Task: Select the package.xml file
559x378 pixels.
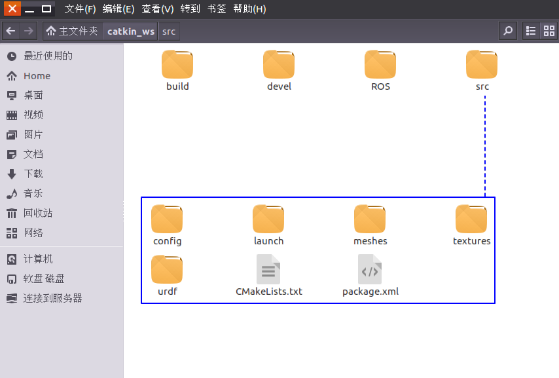Action: coord(370,275)
